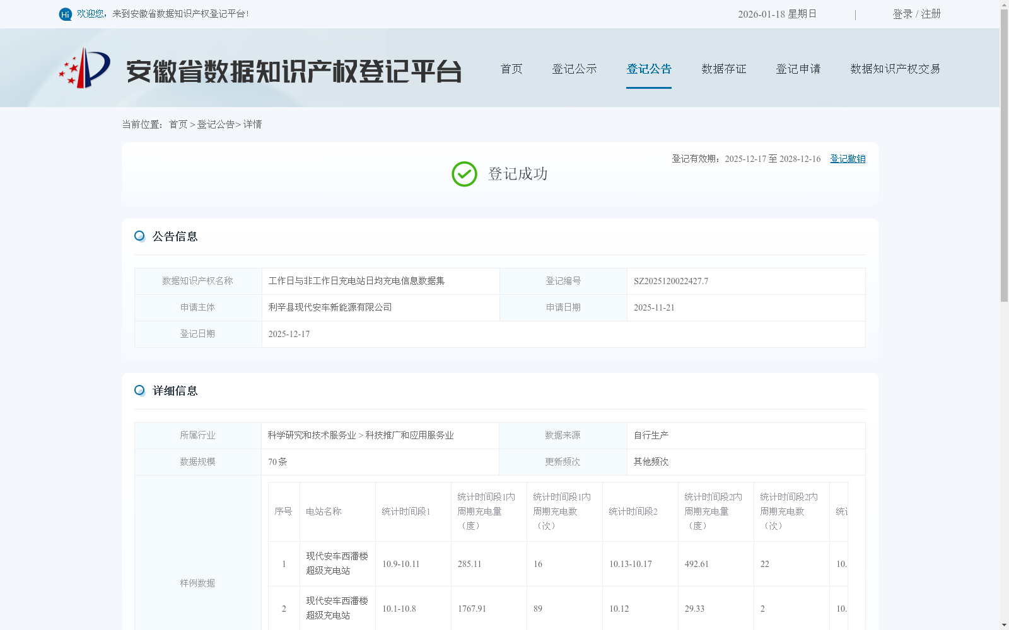Click cell value 10.13-10.17
Viewport: 1009px width, 630px height.
coord(630,564)
